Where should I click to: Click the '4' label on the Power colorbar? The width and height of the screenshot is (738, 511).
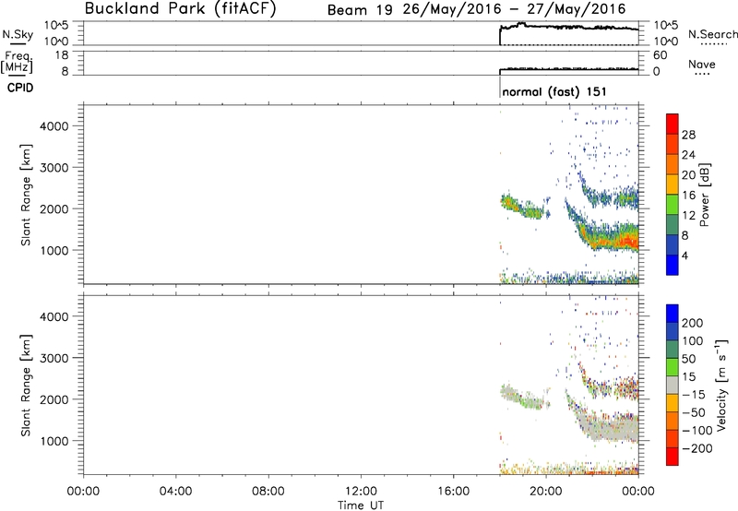click(x=684, y=255)
